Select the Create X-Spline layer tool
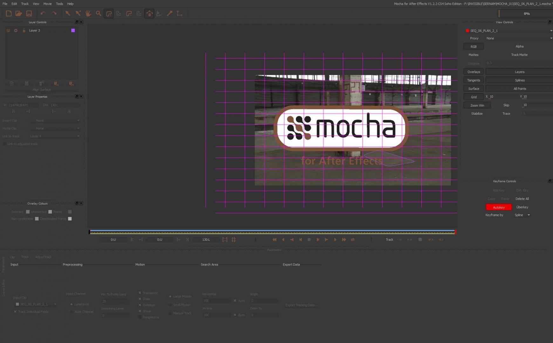Image resolution: width=553 pixels, height=343 pixels. [x=109, y=14]
